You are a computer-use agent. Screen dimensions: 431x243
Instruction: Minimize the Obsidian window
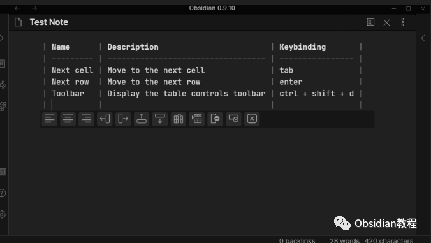(x=394, y=8)
